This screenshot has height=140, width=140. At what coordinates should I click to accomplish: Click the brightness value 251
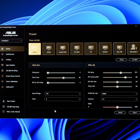pyautogui.click(x=136, y=72)
